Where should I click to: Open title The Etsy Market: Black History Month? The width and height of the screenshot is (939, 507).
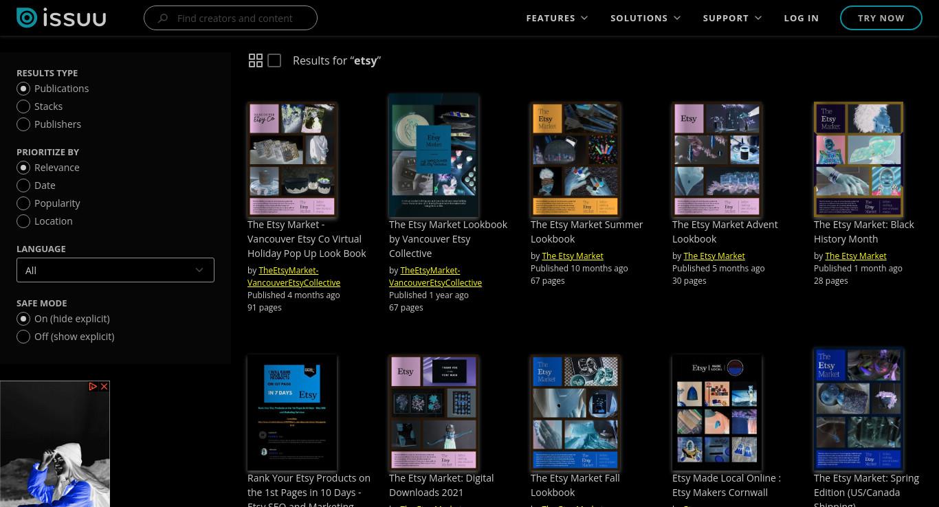pos(864,232)
